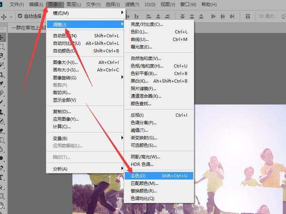Select the Brush tool

(x=2, y=102)
